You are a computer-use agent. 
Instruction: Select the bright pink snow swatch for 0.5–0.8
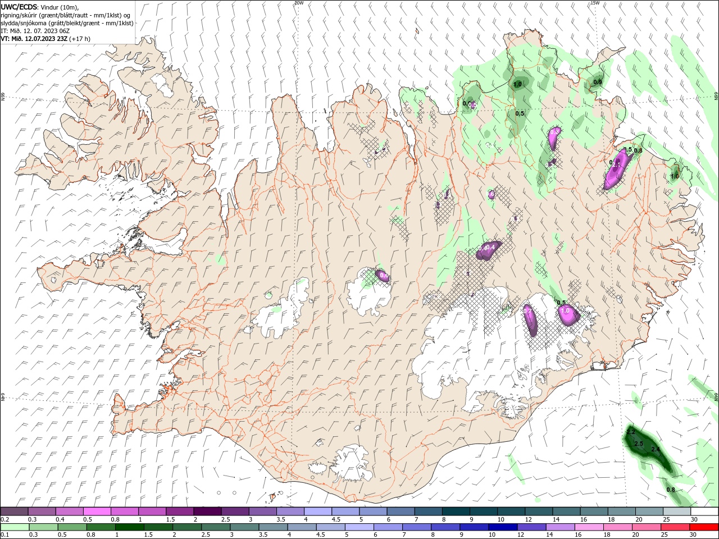pyautogui.click(x=97, y=511)
